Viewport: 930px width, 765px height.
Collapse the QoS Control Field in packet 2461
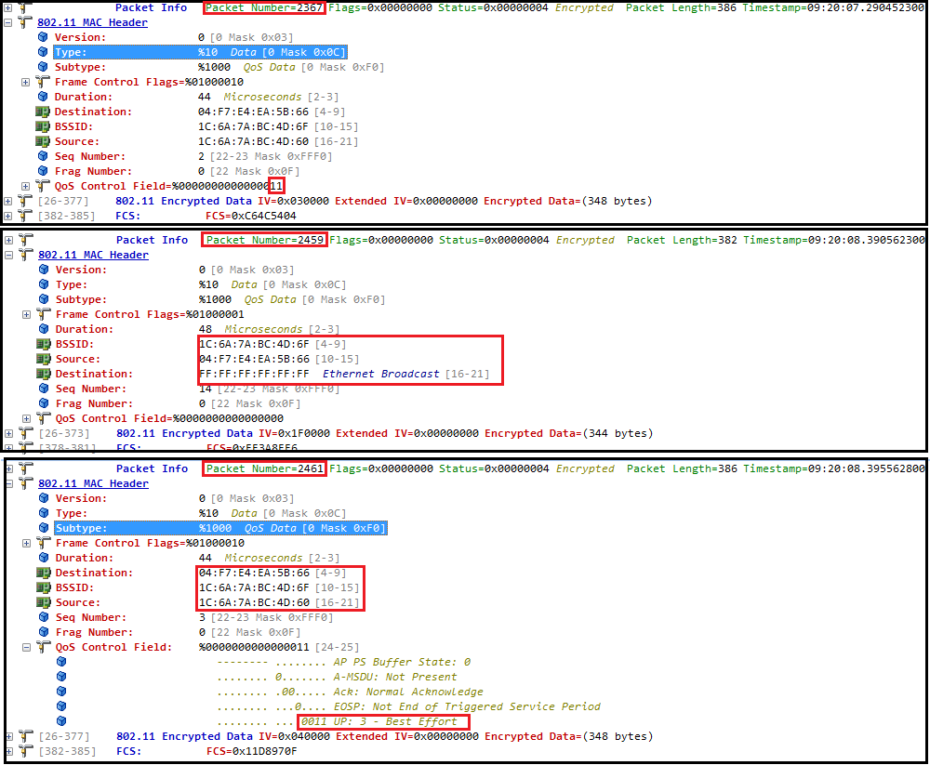[26, 647]
